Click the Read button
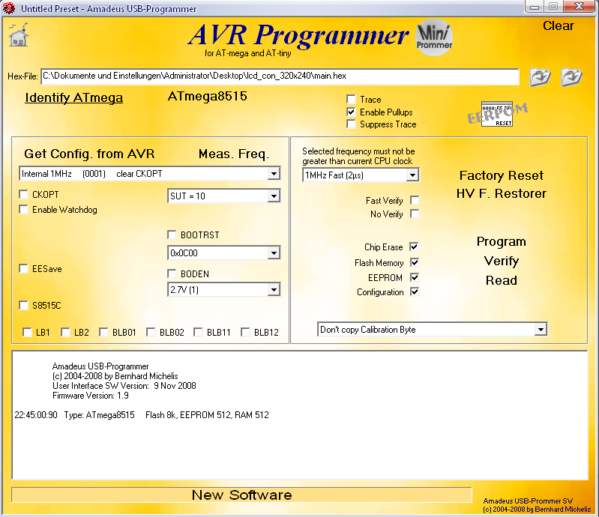This screenshot has height=517, width=599. pos(502,280)
